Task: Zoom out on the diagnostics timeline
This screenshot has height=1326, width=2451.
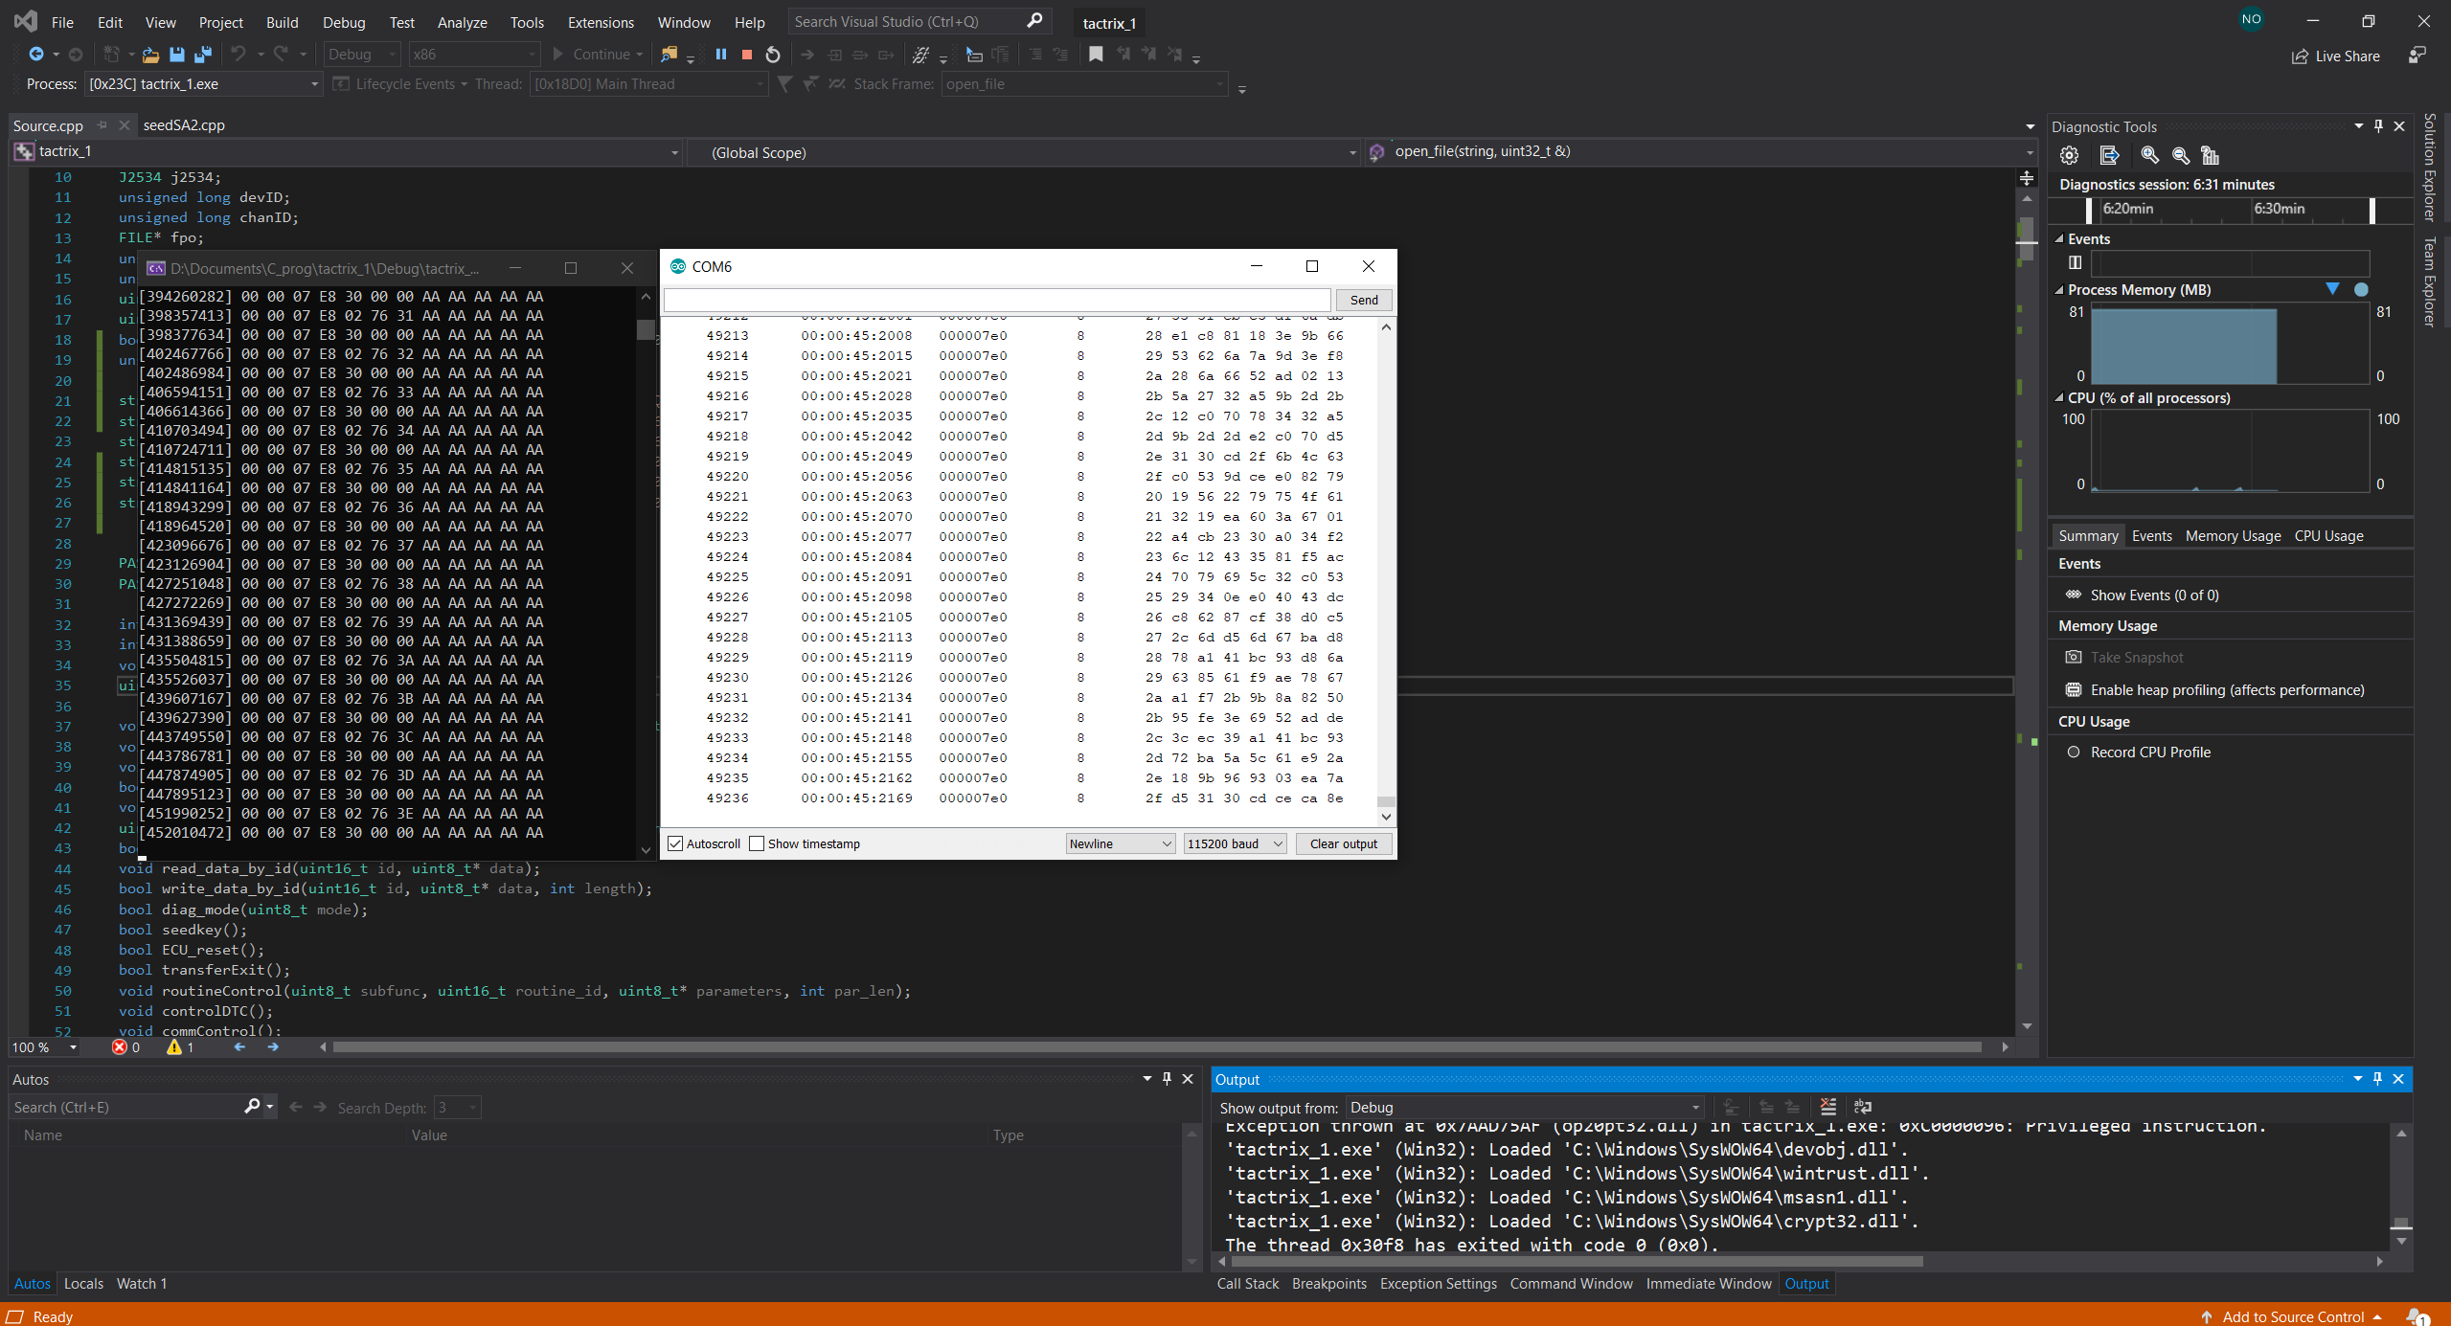Action: point(2180,155)
